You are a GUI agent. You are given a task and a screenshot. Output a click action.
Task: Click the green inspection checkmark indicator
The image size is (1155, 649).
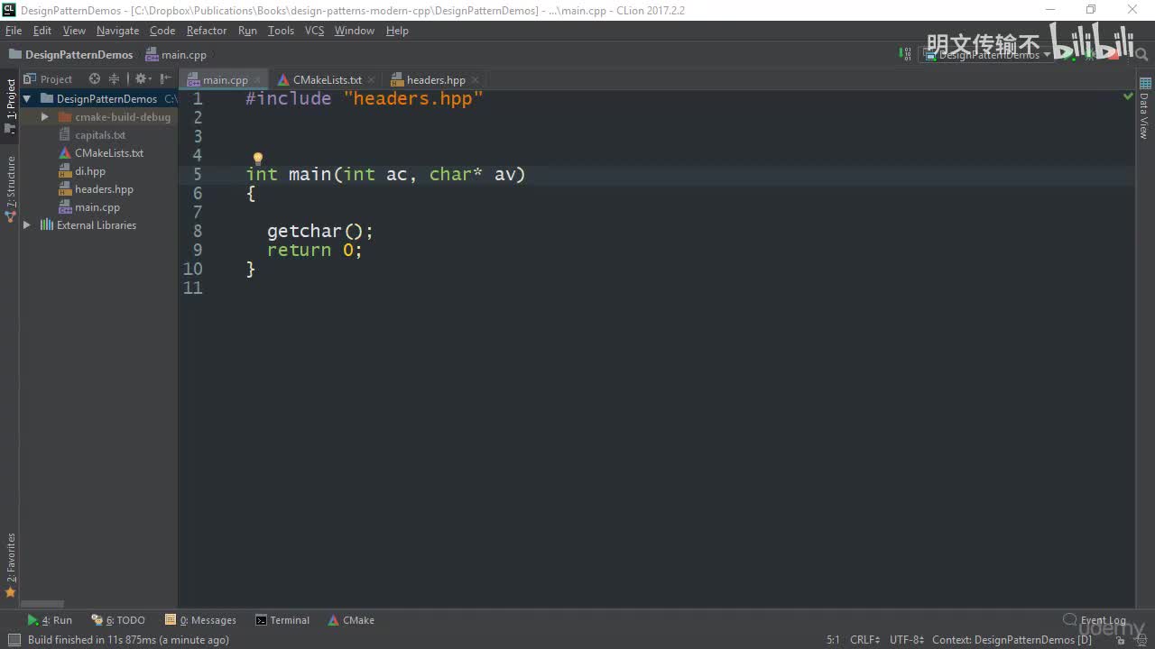1128,96
